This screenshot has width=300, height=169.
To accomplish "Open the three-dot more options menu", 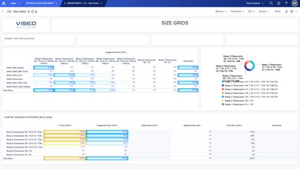I will 297,11.
